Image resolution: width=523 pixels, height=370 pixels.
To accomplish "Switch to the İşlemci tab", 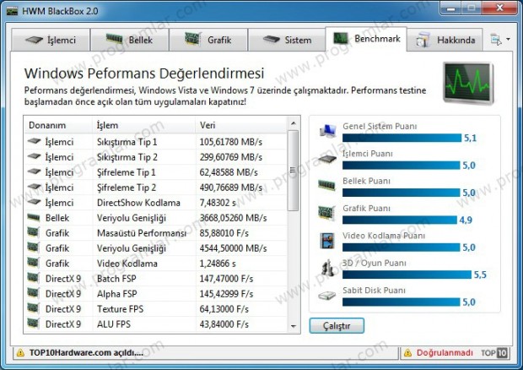I will 51,40.
